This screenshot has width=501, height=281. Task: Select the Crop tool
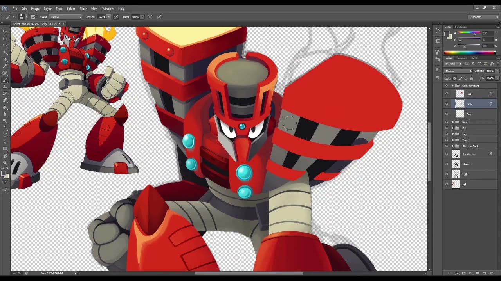(5, 59)
